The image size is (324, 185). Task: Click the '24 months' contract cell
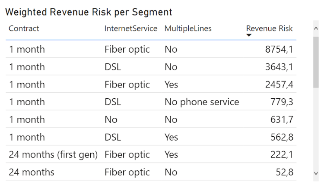point(32,172)
